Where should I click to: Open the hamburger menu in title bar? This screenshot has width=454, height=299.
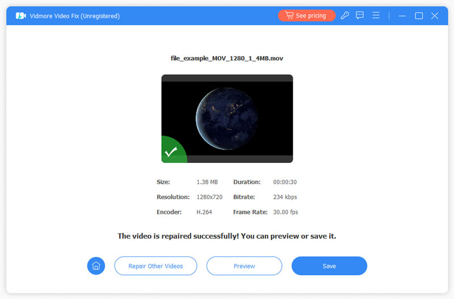click(376, 16)
